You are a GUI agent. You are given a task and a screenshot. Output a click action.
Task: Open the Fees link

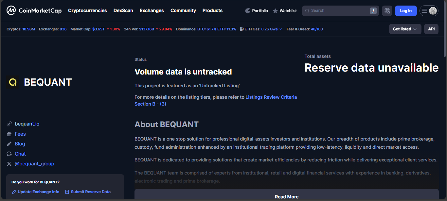pyautogui.click(x=20, y=134)
